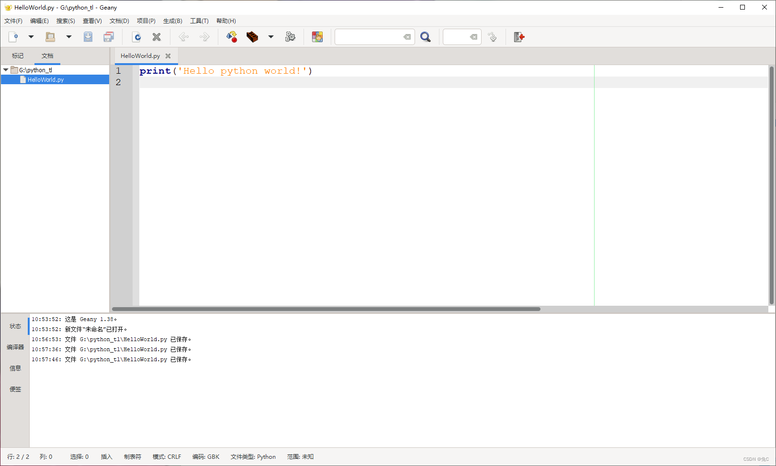Show the 状态 message tab
The width and height of the screenshot is (776, 466).
coord(15,326)
